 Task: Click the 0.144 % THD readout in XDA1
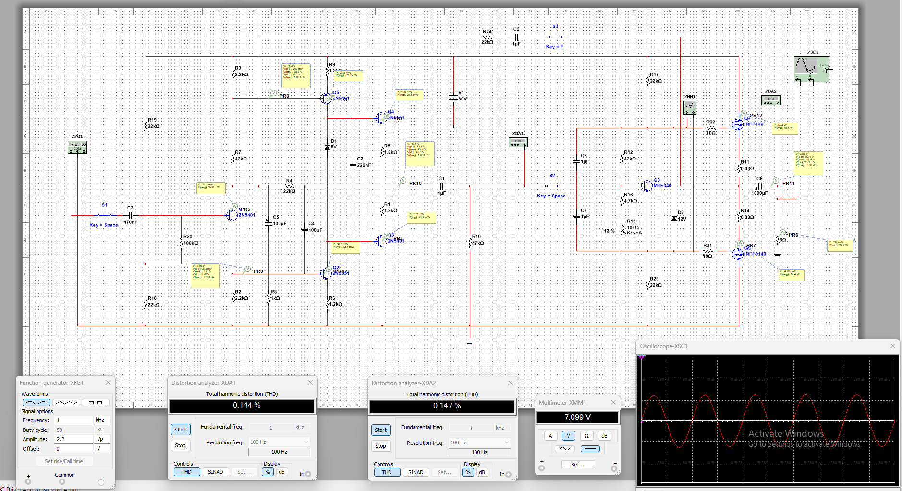242,405
